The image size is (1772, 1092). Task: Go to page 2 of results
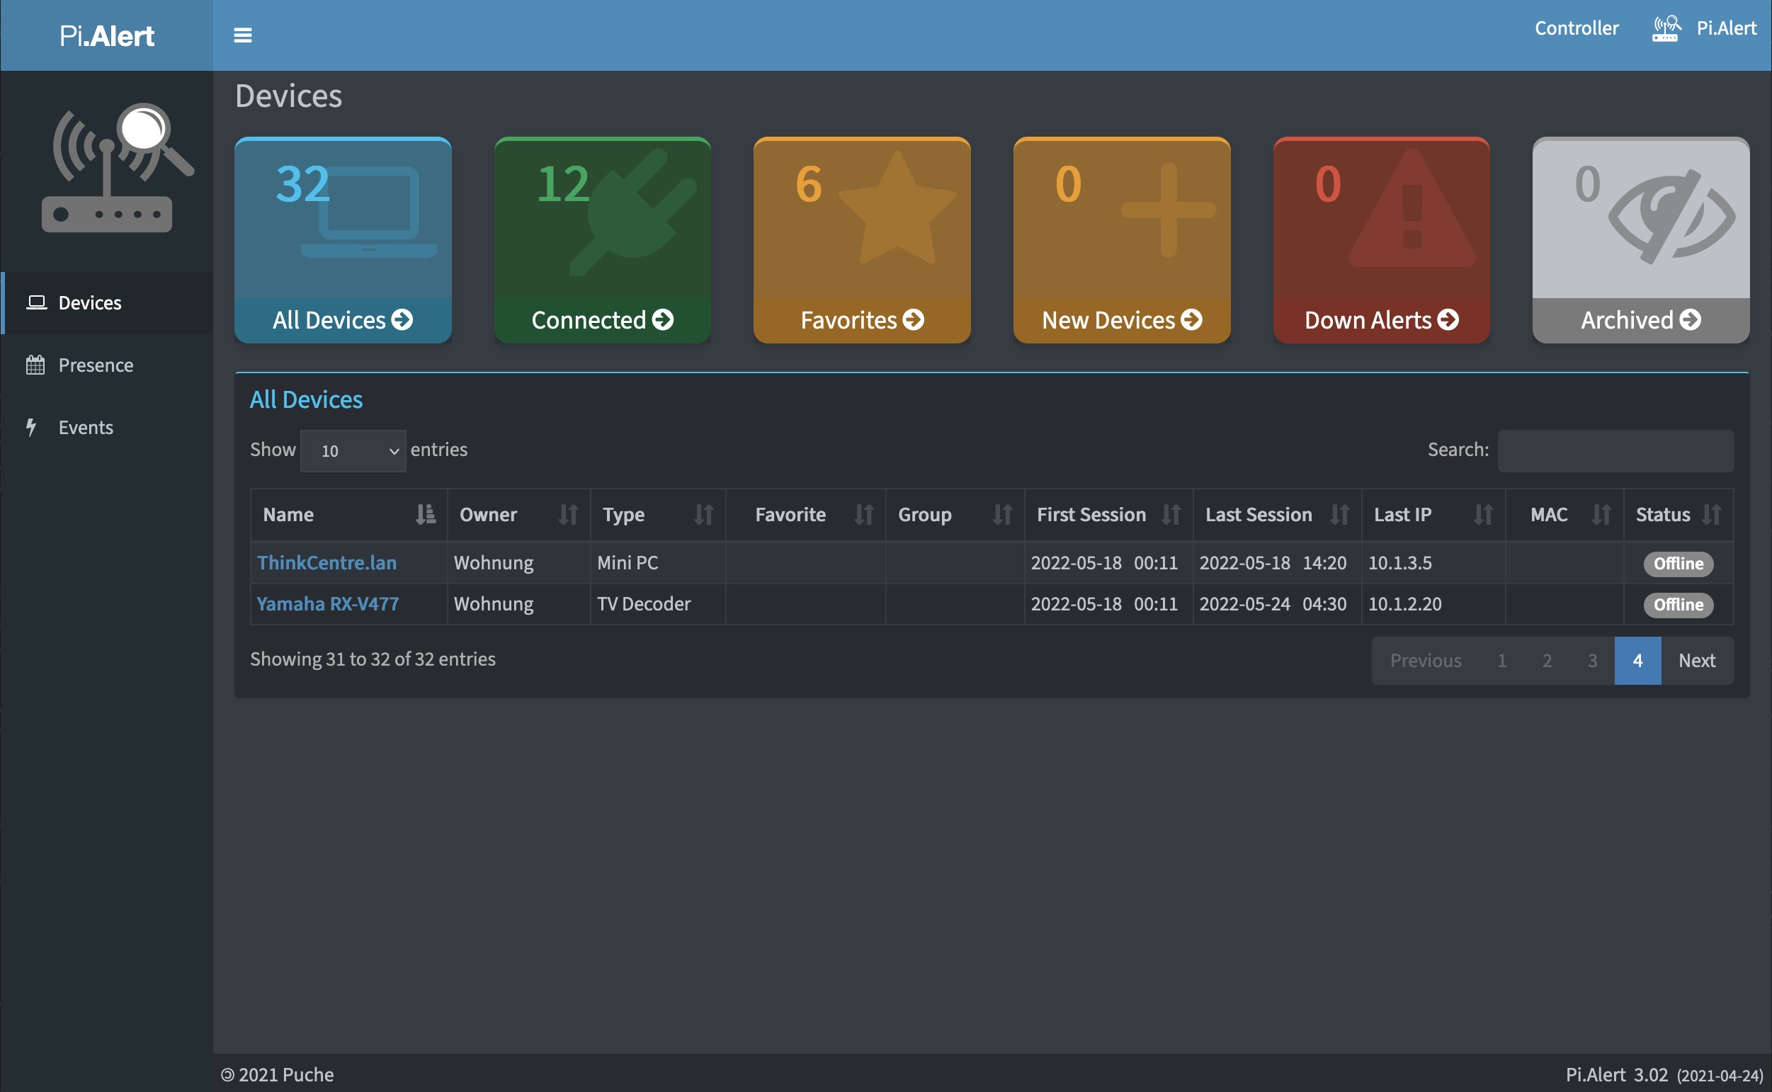point(1547,660)
